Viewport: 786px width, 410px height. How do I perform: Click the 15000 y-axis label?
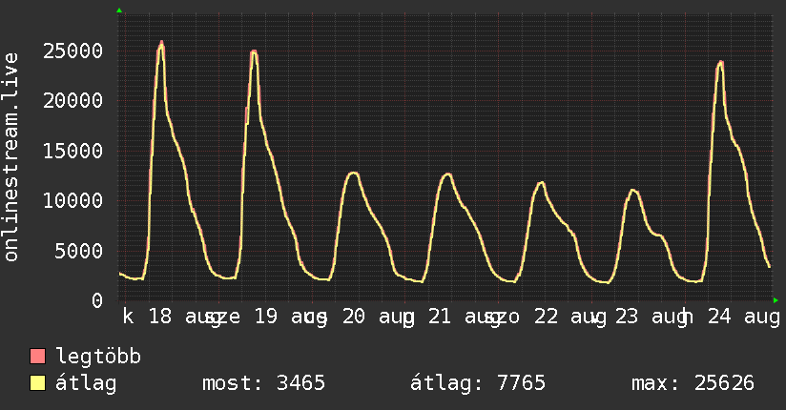73,151
